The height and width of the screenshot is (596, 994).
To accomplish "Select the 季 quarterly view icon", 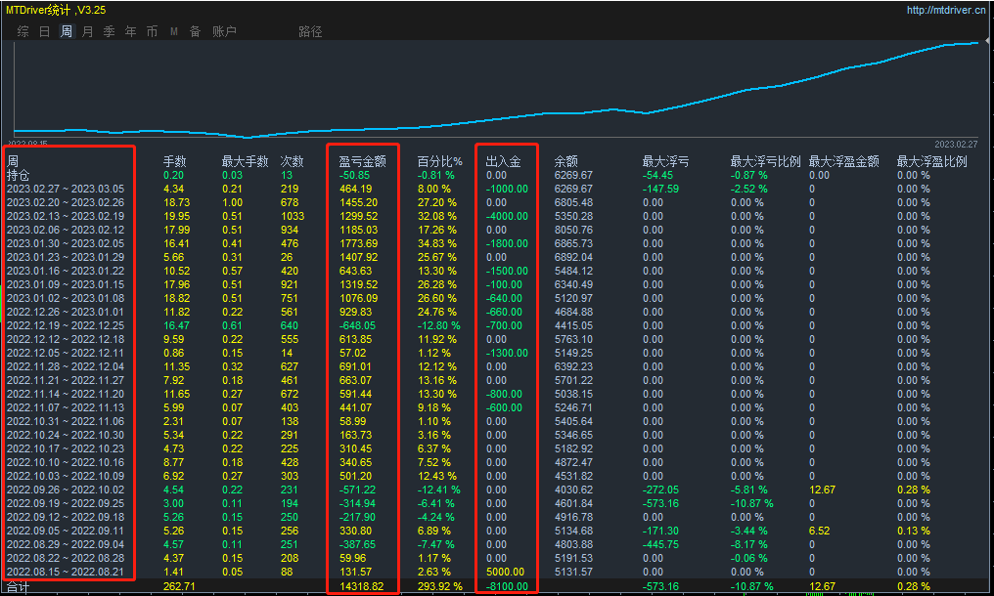I will (109, 30).
